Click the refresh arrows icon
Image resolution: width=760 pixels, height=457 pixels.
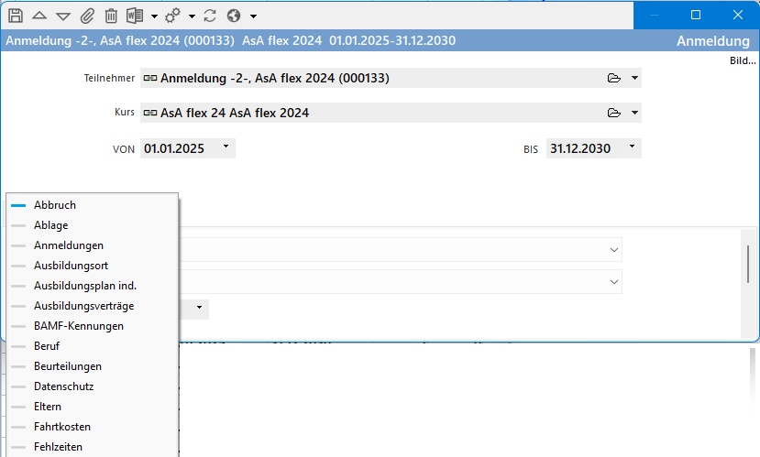coord(210,16)
